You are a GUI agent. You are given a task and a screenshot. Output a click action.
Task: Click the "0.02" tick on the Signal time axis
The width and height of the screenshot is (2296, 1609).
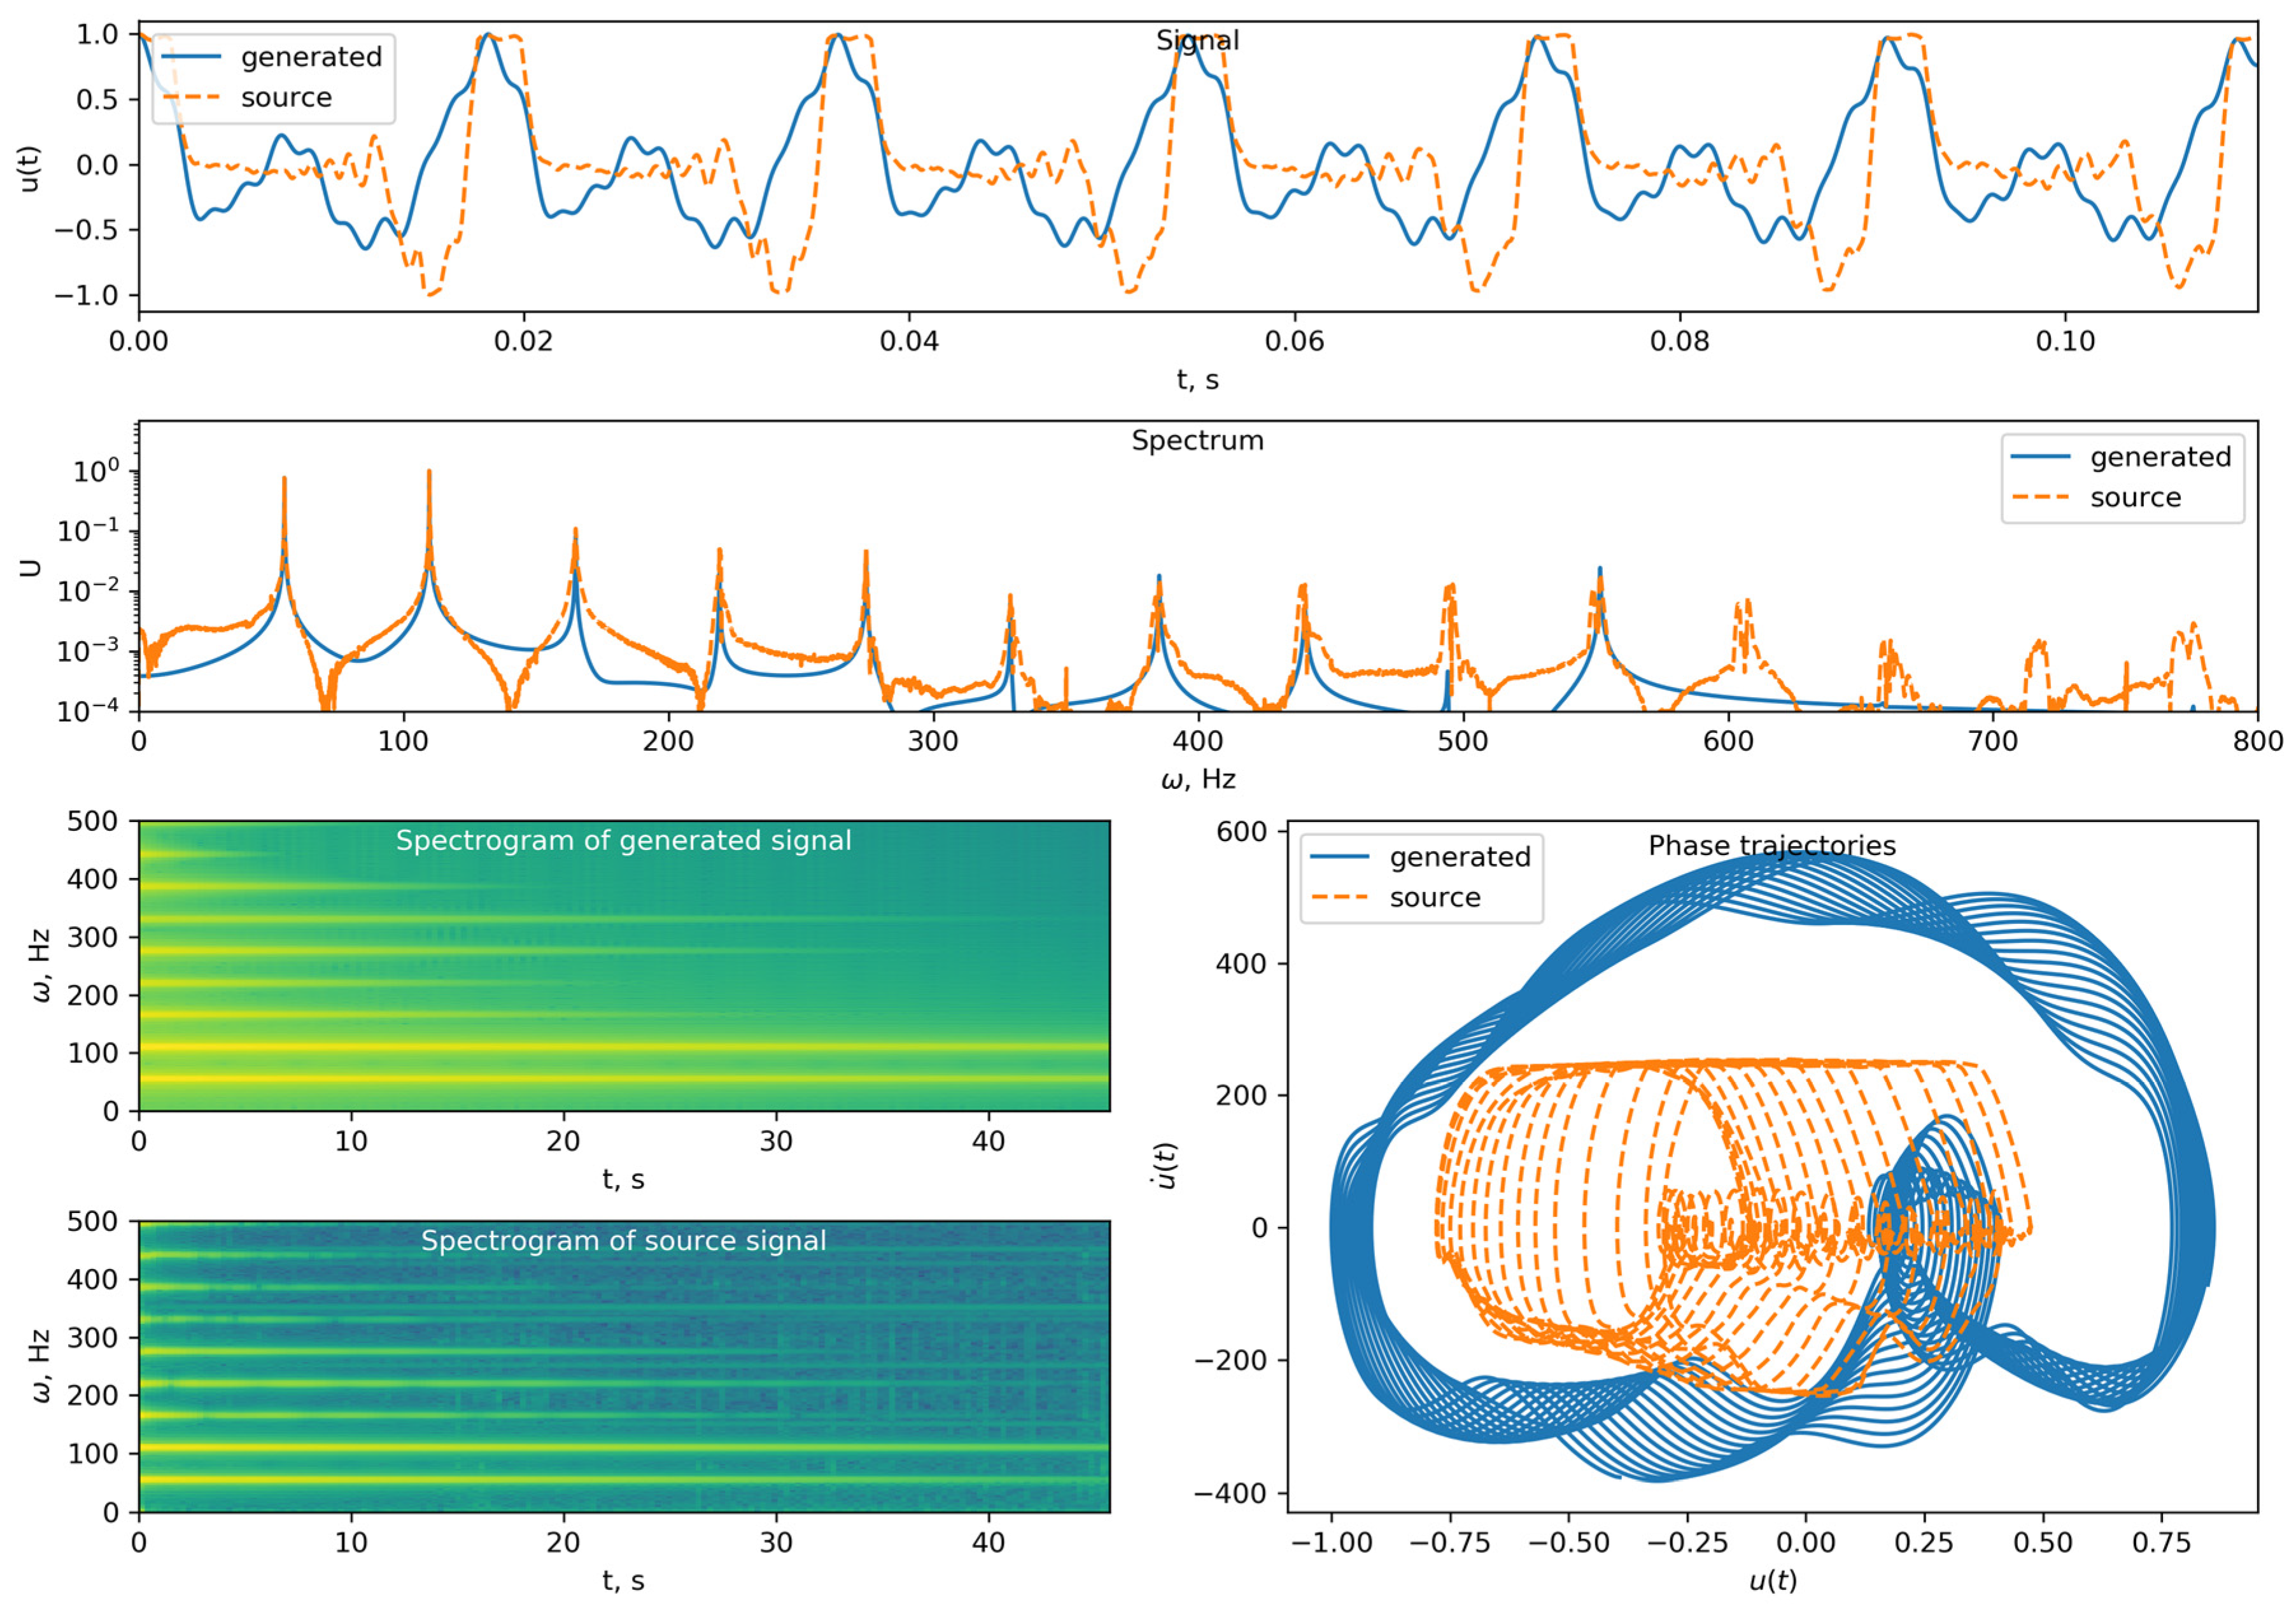pos(523,342)
